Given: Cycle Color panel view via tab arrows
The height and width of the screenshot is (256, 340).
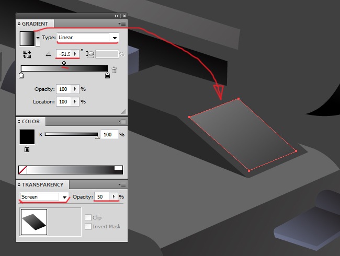Looking at the screenshot, I should coord(19,122).
